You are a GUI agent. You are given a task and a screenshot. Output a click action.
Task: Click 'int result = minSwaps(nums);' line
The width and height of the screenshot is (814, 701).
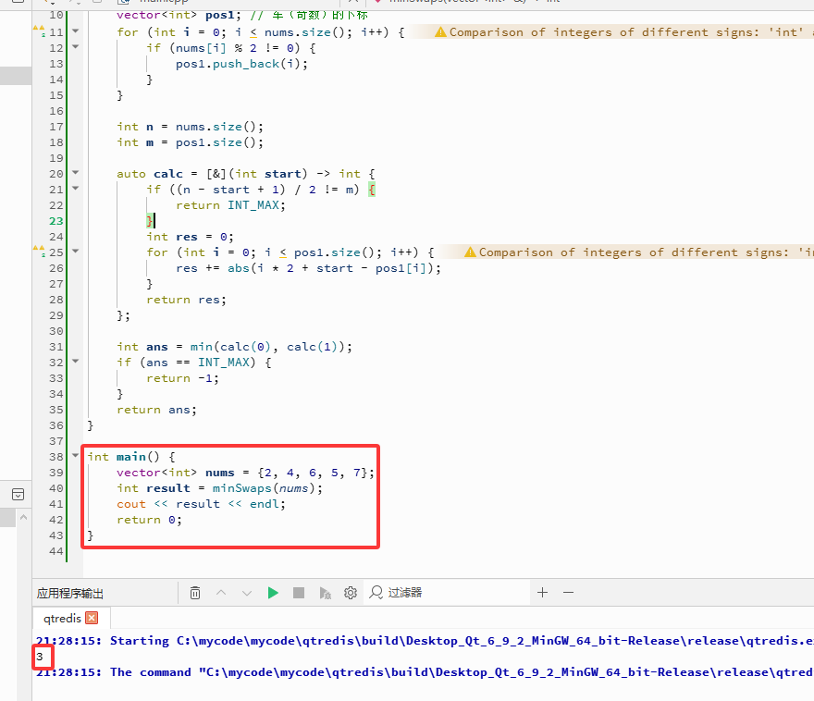(x=219, y=488)
